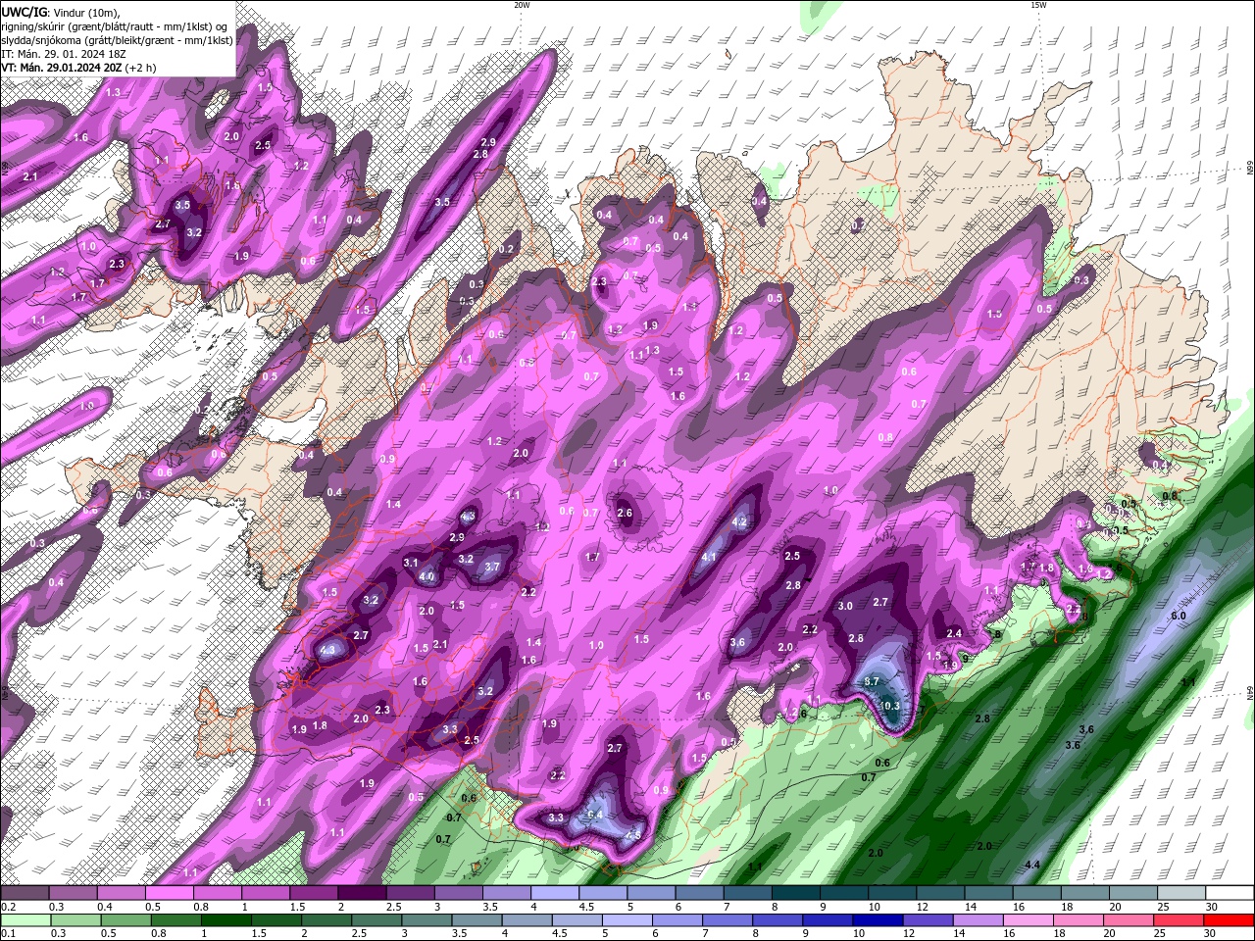This screenshot has width=1255, height=941.
Task: Click the 'slydda/snjókoma' legend description line
Action: 117,40
